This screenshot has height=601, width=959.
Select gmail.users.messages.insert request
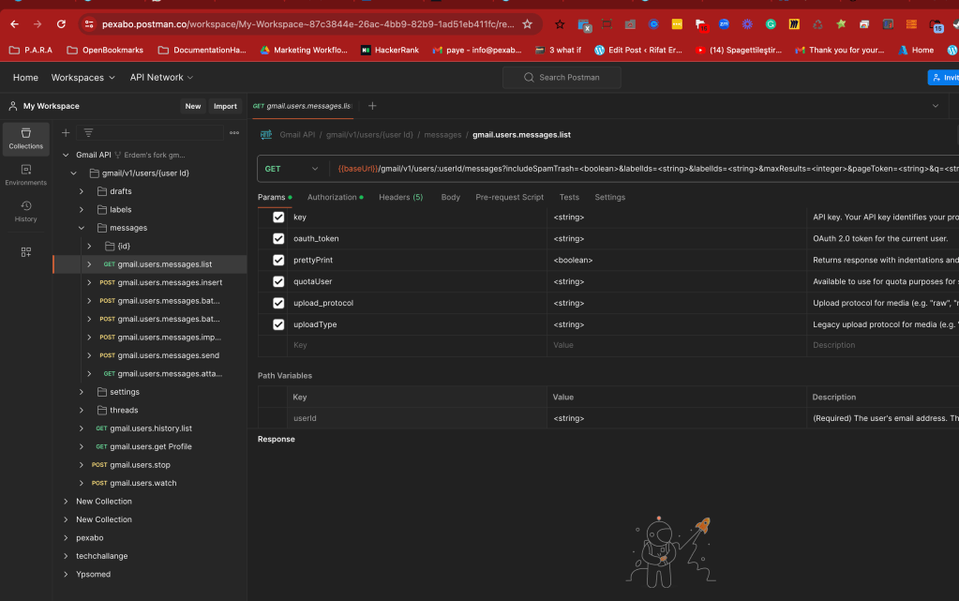pos(170,283)
